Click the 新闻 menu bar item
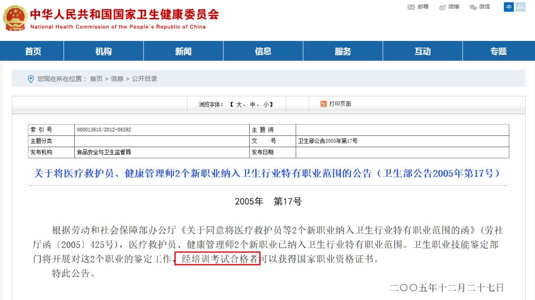This screenshot has width=535, height=300. coord(183,51)
